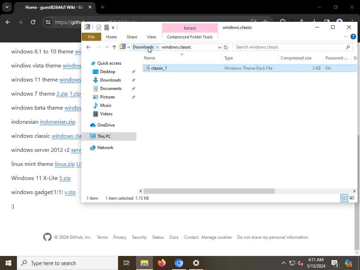Open the File ribbon tab

pos(91,37)
